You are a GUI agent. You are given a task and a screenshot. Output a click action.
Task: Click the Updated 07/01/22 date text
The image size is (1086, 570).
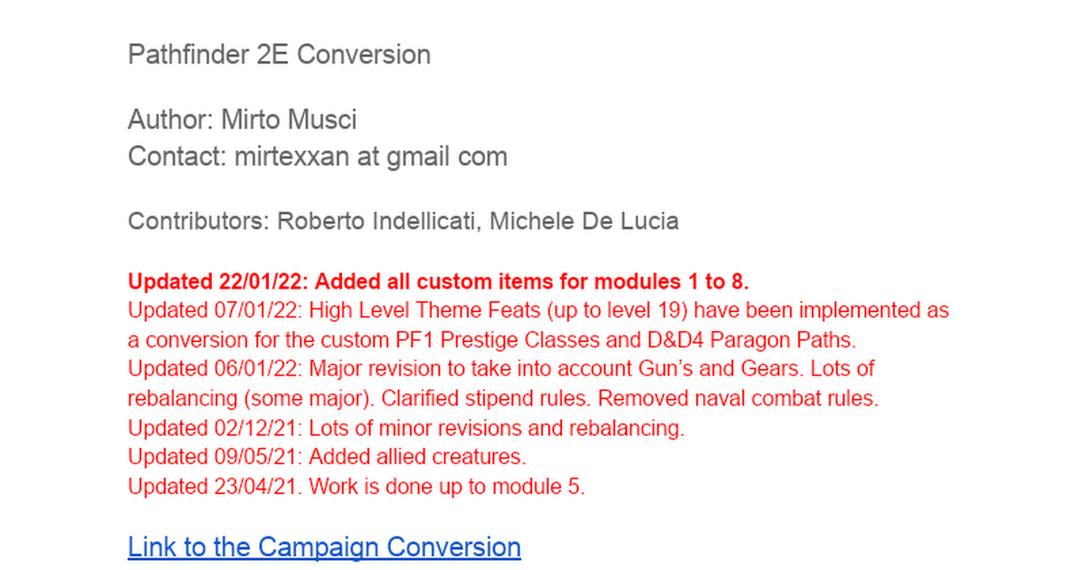[216, 310]
